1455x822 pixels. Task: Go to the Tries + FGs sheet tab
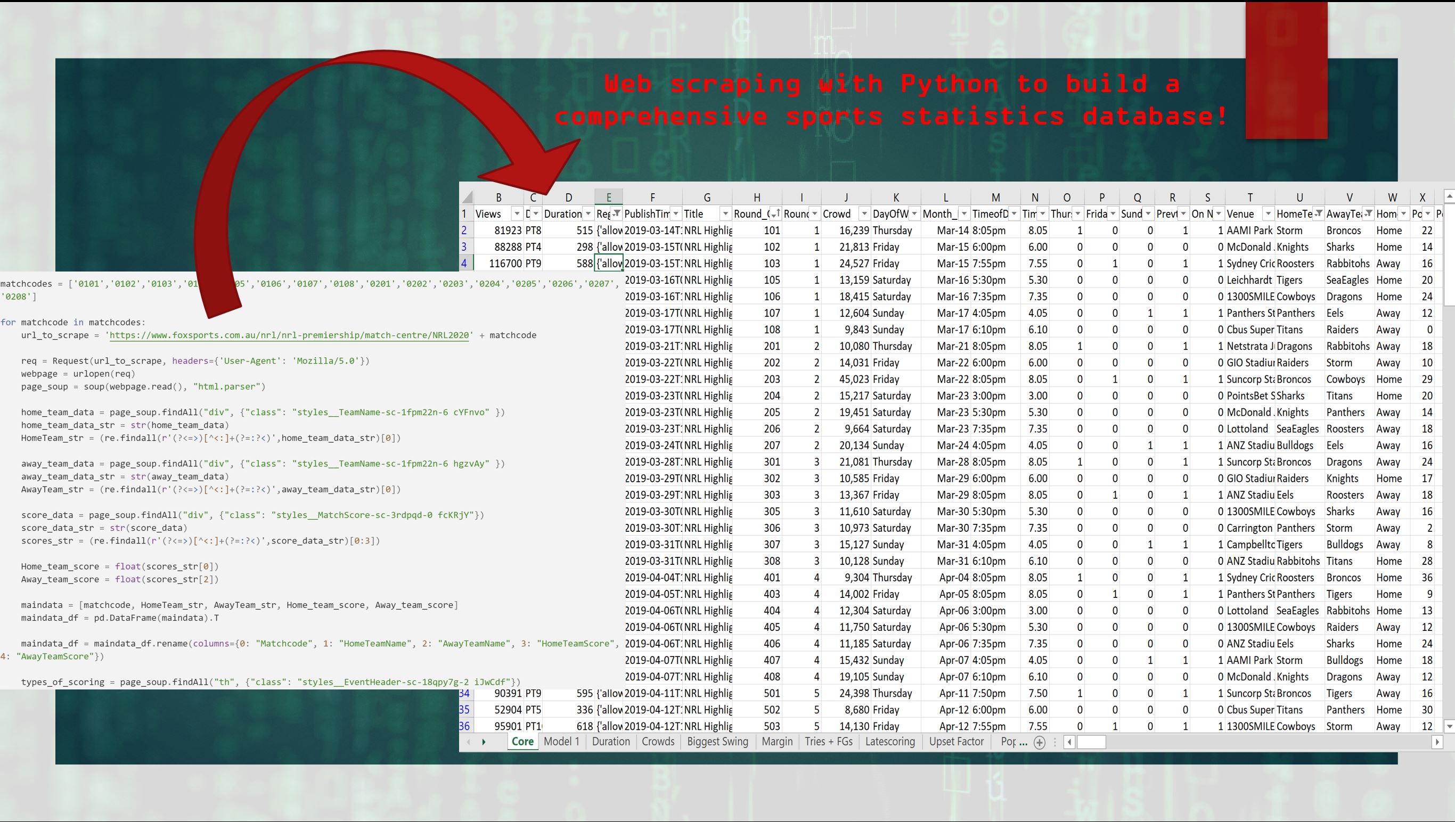[x=829, y=742]
